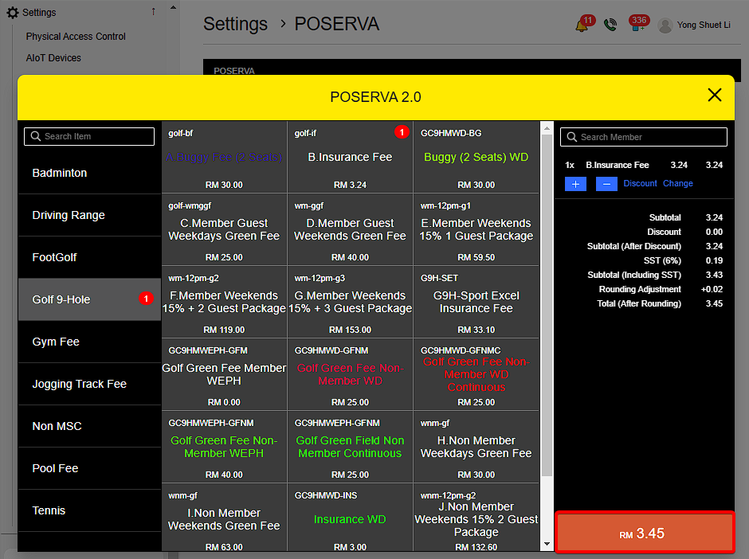Decrease B.Insurance Fee quantity with minus

coord(606,183)
